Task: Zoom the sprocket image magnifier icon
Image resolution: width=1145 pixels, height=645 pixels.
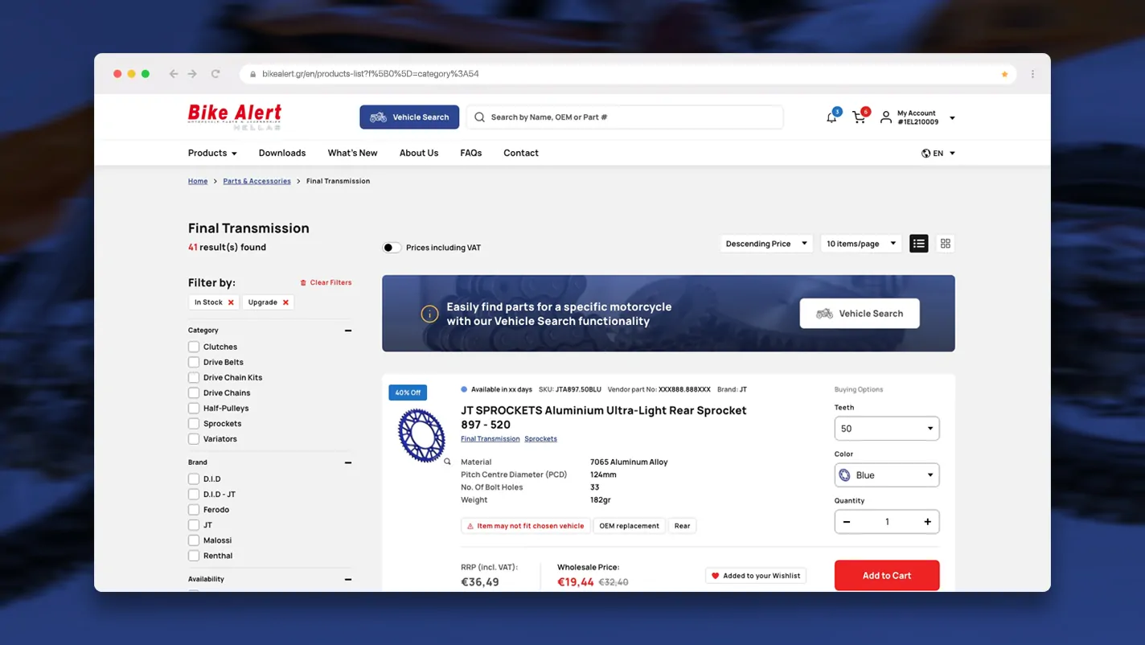Action: tap(447, 462)
